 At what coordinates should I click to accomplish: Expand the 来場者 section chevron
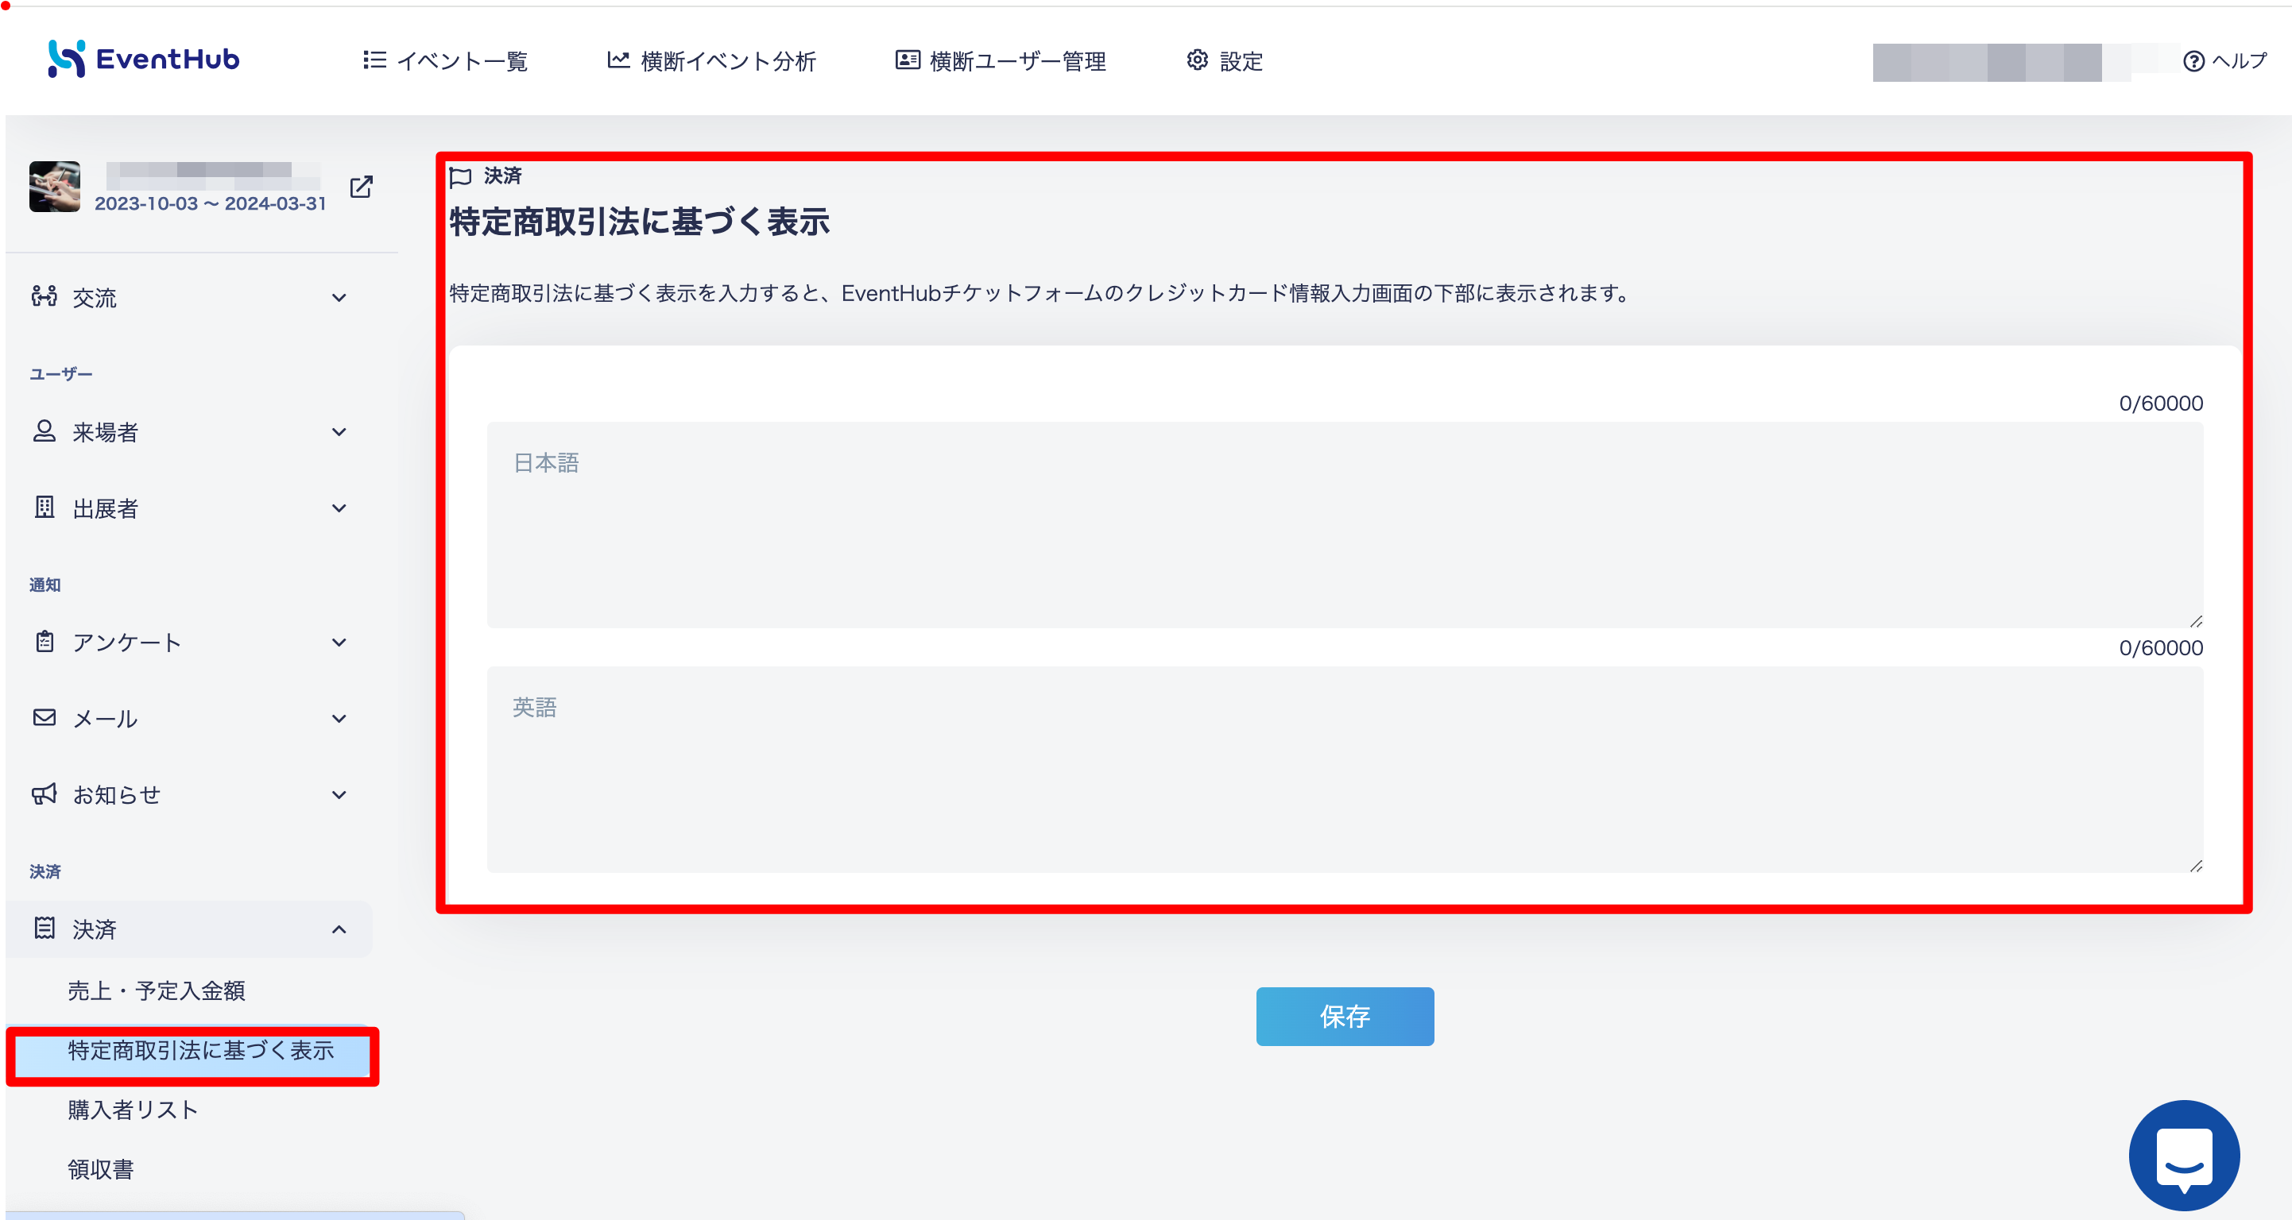[339, 432]
